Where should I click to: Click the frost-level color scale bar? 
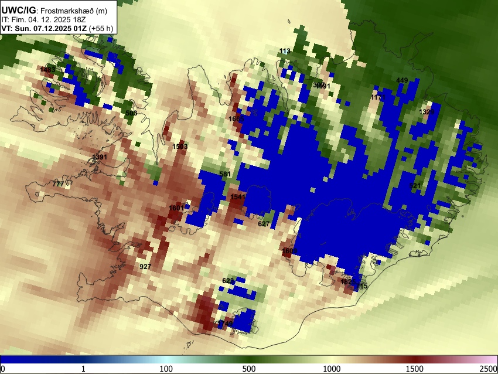click(x=249, y=359)
